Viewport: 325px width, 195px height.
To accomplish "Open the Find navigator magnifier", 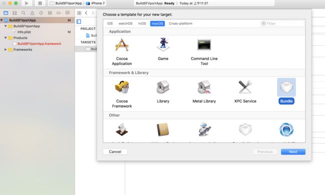I will point(23,13).
